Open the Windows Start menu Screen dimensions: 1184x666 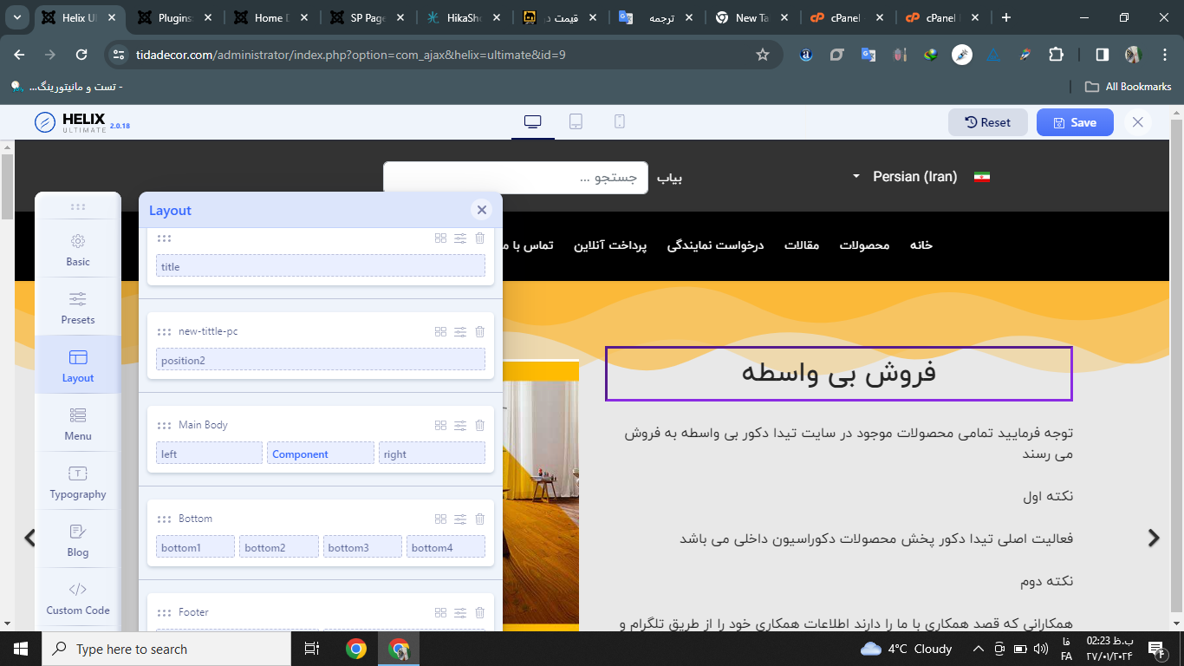[21, 649]
